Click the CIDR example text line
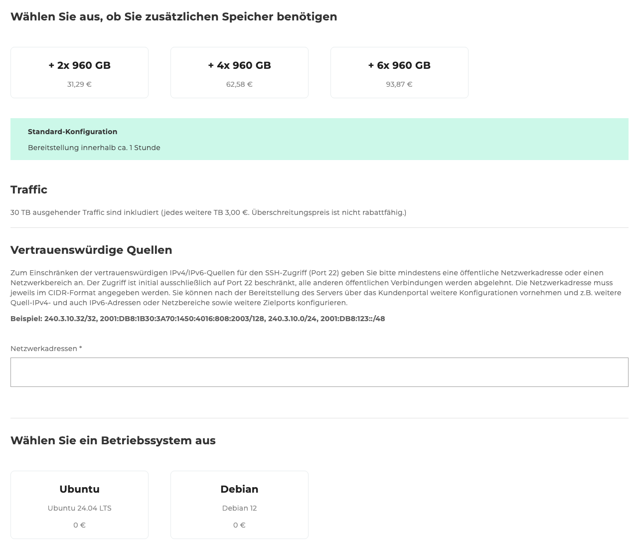Screen dimensions: 641x552 197,318
